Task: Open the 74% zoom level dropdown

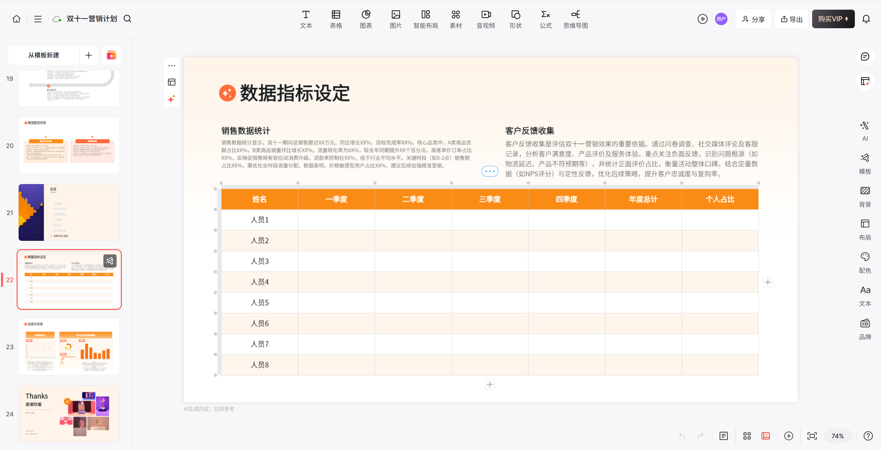Action: pos(837,436)
